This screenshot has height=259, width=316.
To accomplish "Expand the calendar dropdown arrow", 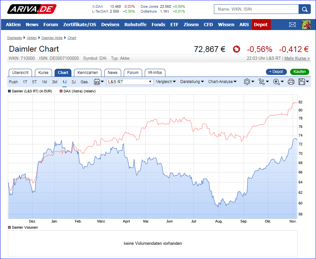I will tap(102, 82).
